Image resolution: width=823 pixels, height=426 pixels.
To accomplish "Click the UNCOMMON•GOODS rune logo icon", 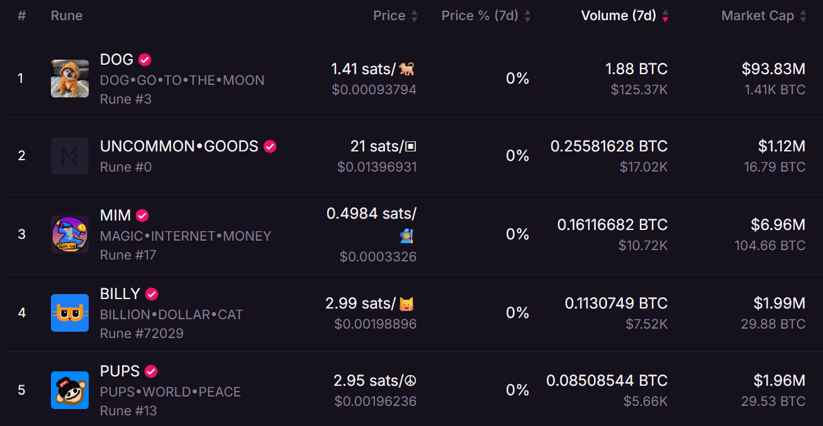I will pyautogui.click(x=70, y=156).
